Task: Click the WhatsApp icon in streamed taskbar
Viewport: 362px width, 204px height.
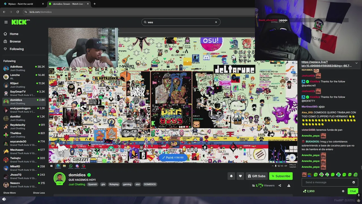Action: click(71, 166)
